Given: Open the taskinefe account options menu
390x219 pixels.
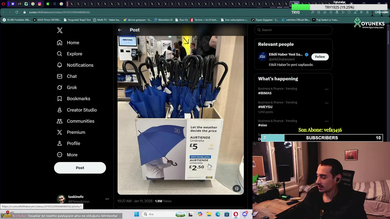Looking at the screenshot, I should point(107,199).
